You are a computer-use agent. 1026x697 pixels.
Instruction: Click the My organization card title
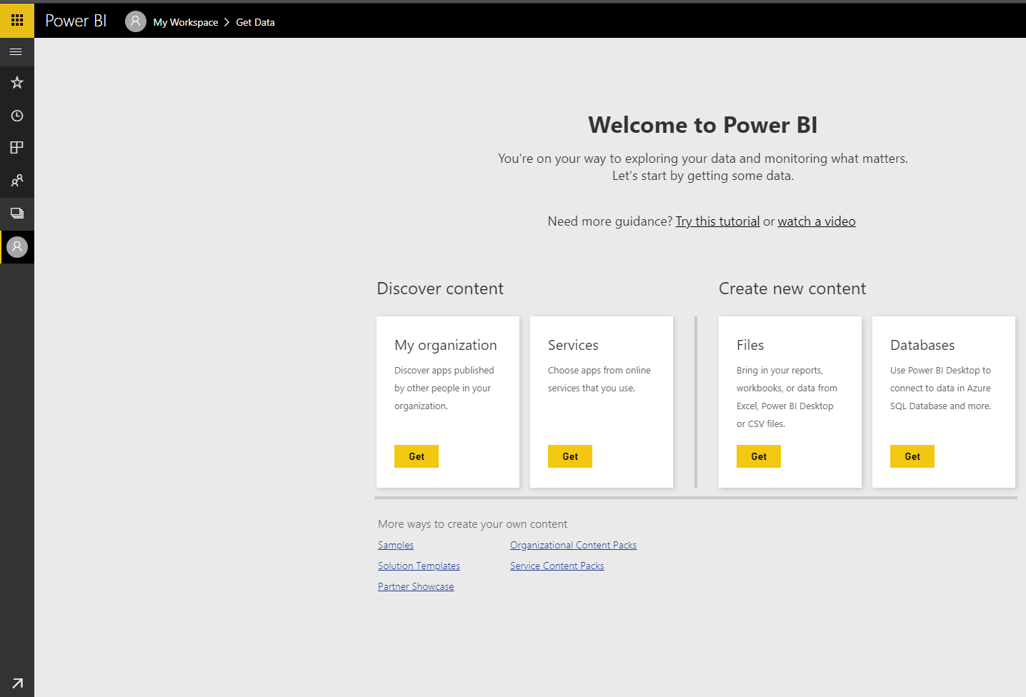click(446, 345)
